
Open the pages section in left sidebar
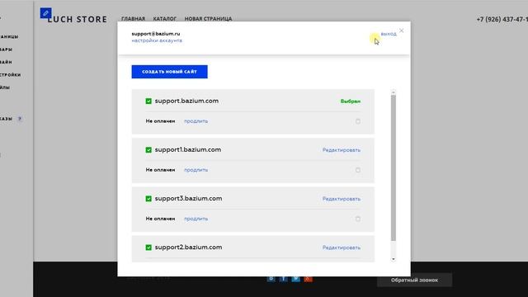[x=9, y=36]
